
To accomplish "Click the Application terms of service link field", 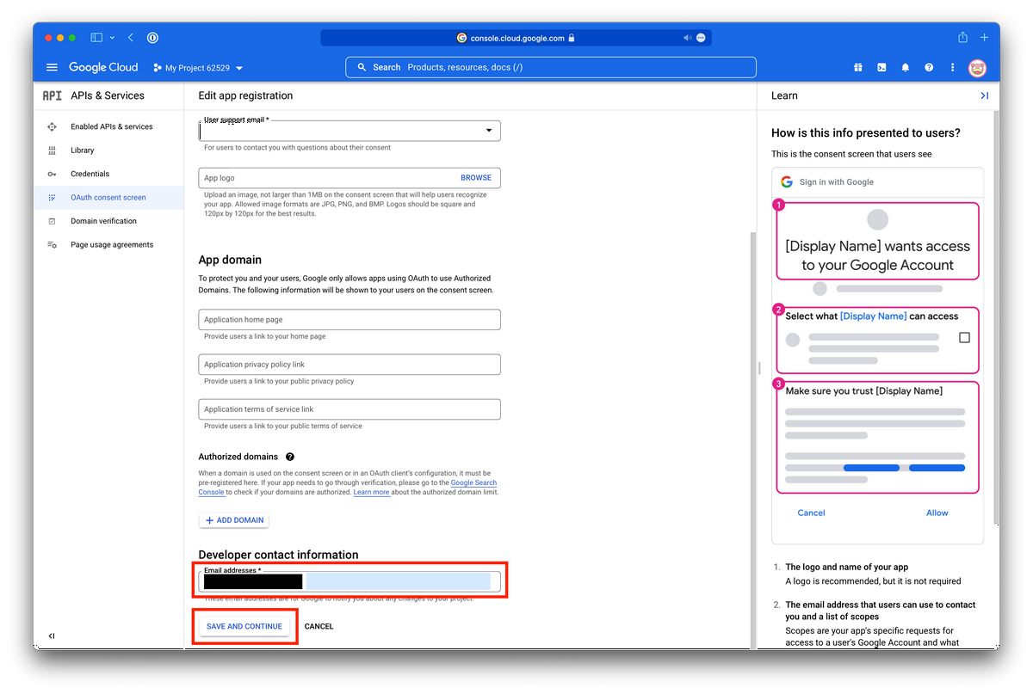I will click(x=349, y=409).
